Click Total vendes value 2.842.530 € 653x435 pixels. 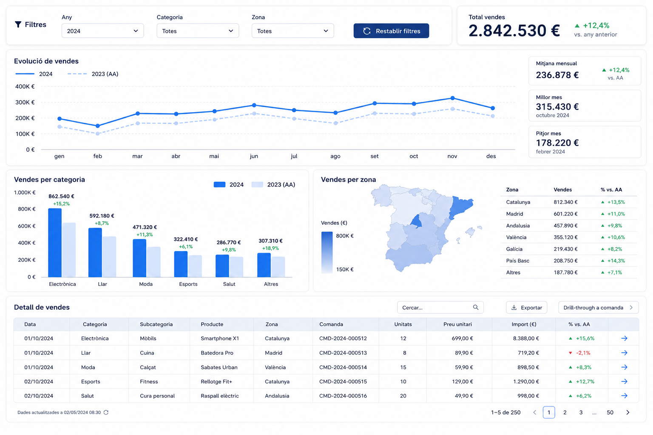pyautogui.click(x=514, y=31)
